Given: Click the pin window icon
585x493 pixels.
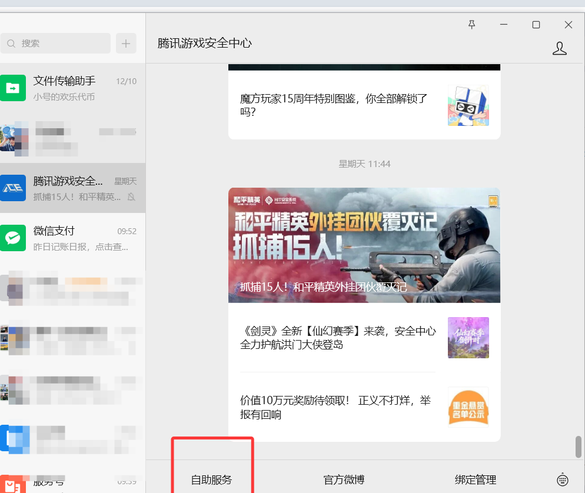Looking at the screenshot, I should [471, 25].
